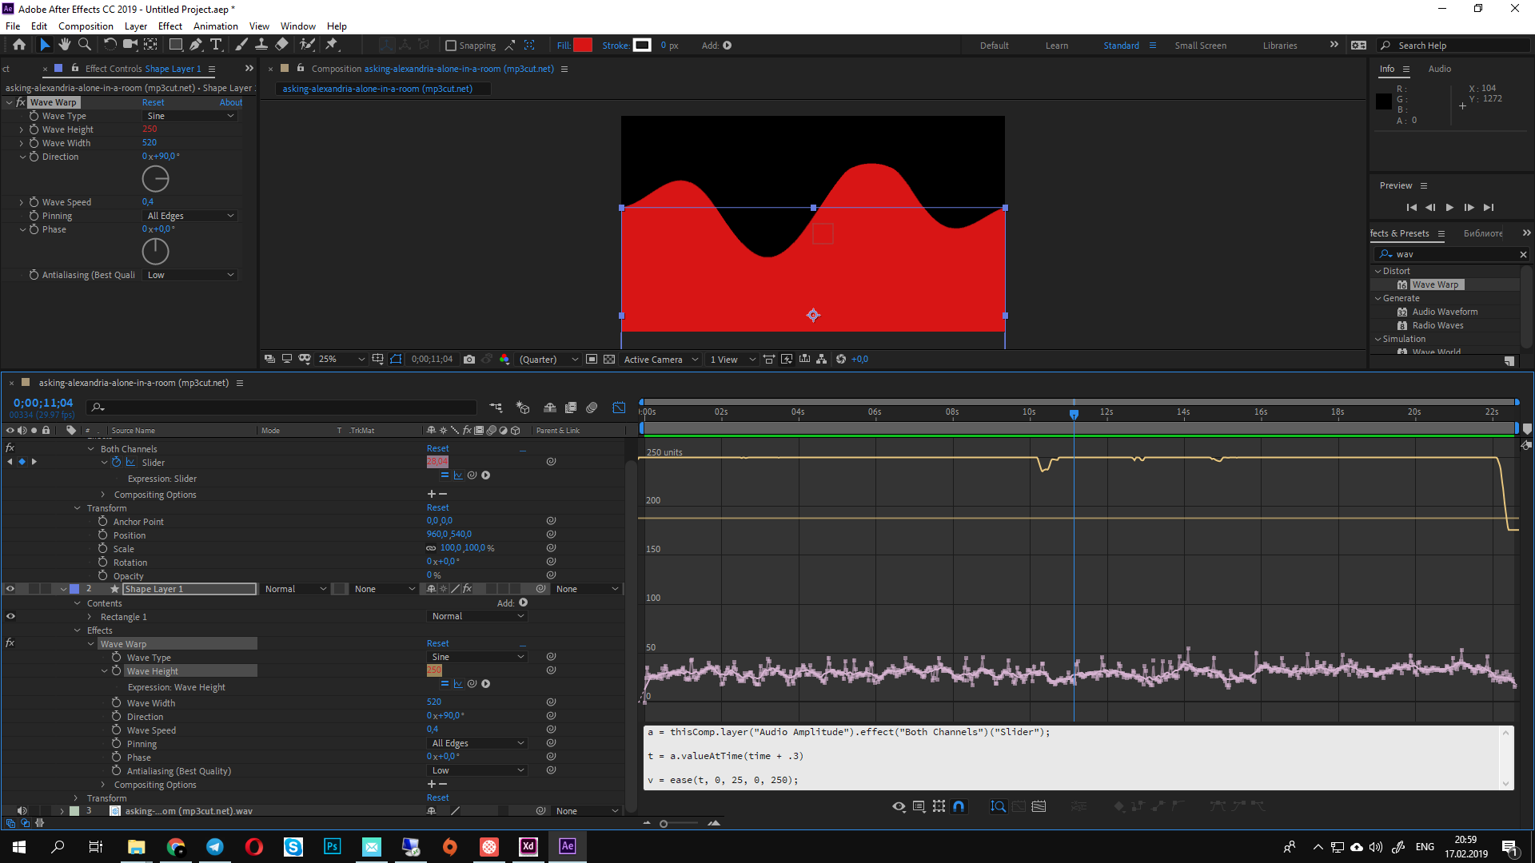Select the Rectangle shape tool
Image resolution: width=1535 pixels, height=863 pixels.
pos(176,45)
